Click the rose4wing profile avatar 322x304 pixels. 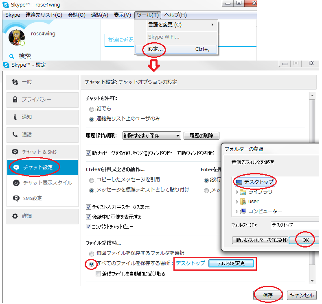pos(16,37)
